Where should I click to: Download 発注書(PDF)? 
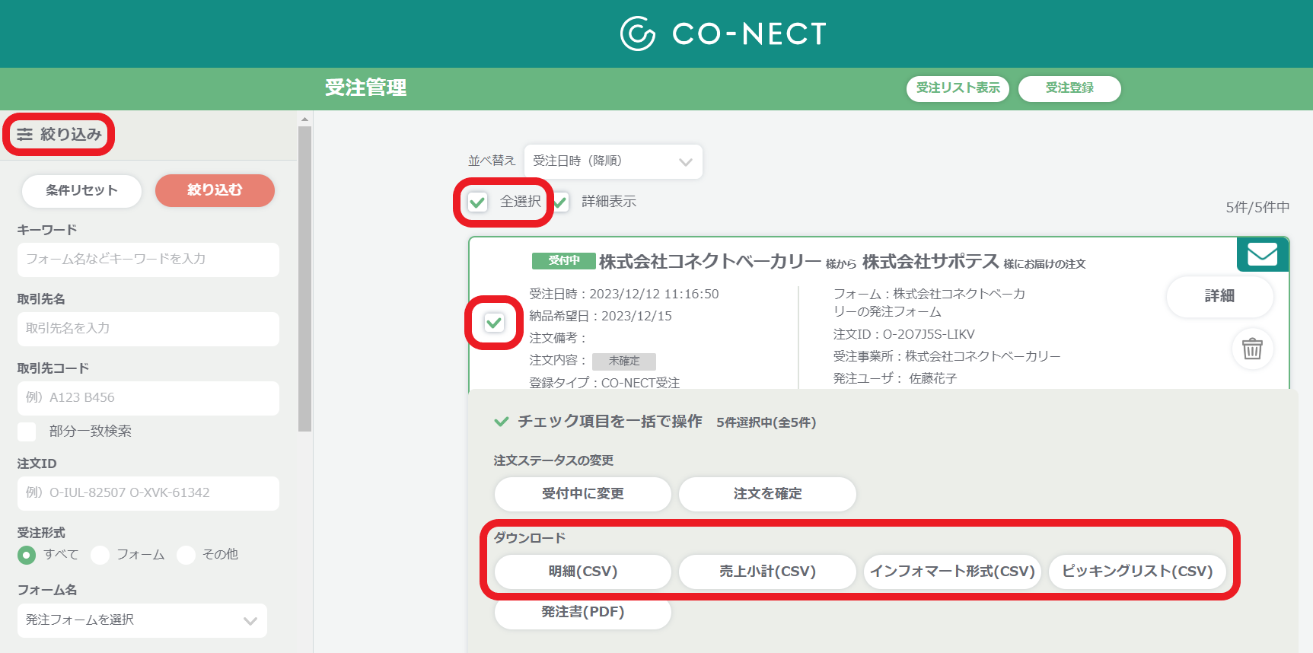[583, 612]
